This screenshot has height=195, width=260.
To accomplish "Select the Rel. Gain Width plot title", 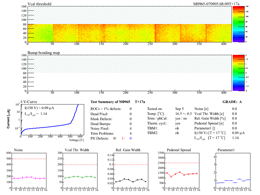I will pos(128,150).
